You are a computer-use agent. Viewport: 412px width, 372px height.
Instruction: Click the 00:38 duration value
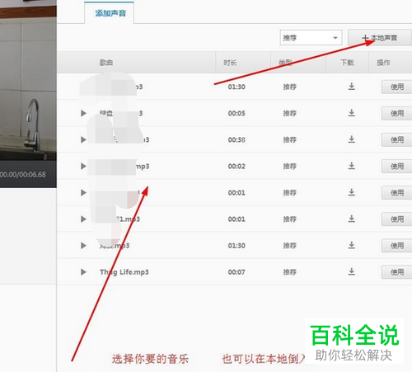[x=236, y=139]
